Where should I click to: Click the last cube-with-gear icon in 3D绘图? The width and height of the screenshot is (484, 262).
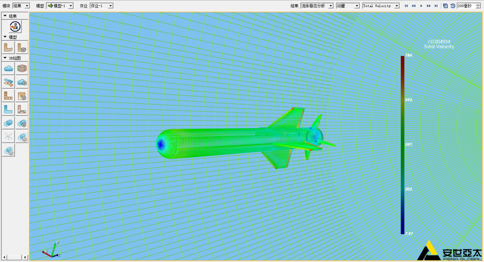point(9,150)
